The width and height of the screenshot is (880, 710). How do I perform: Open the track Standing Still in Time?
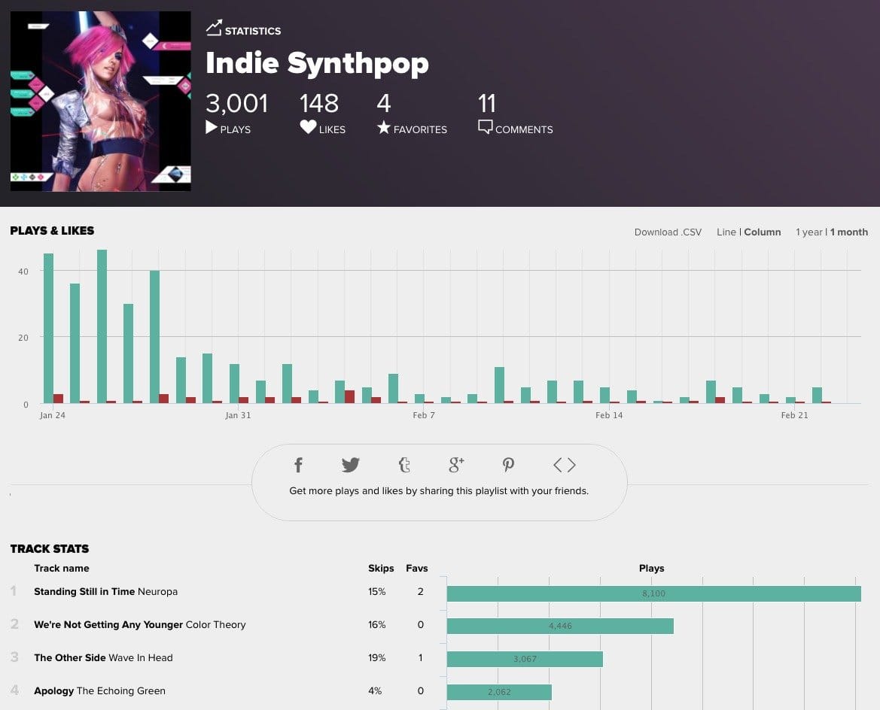click(85, 592)
